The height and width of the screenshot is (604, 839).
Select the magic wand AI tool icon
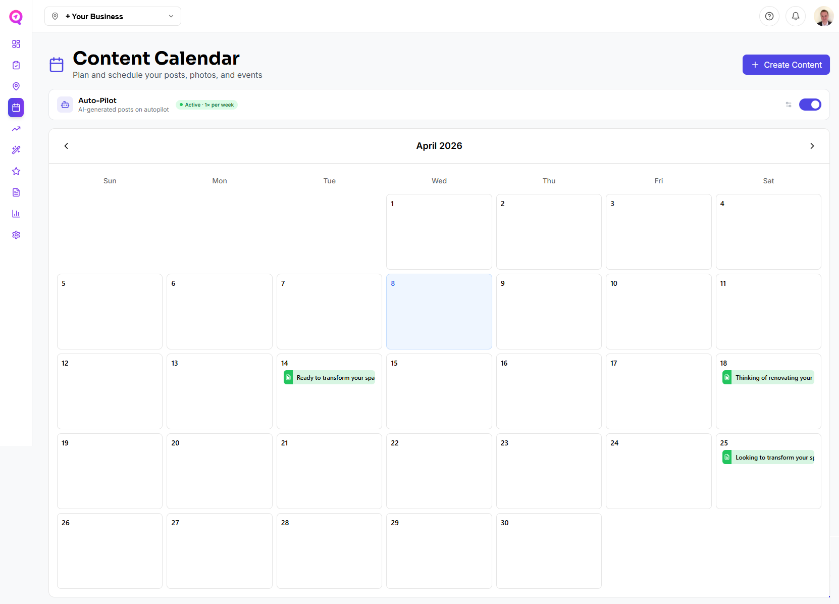pyautogui.click(x=16, y=150)
